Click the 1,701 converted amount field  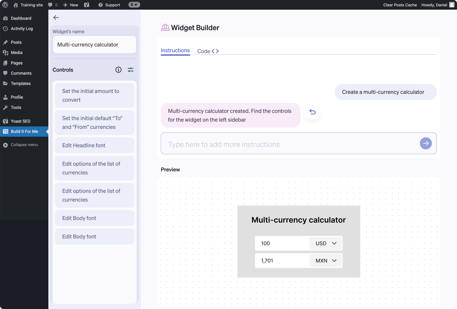(x=282, y=261)
